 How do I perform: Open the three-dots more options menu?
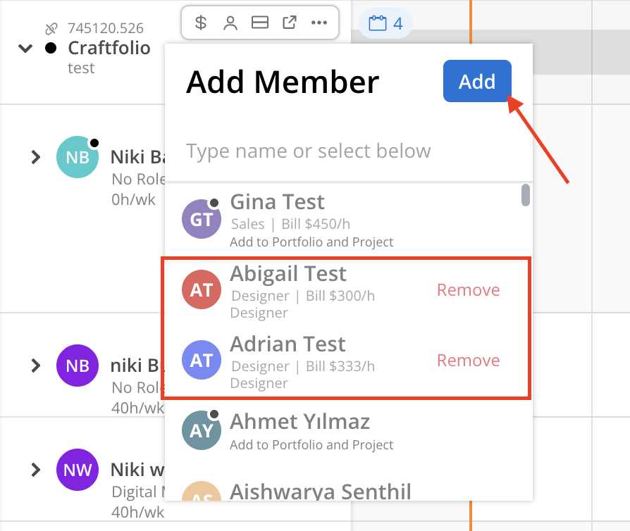tap(319, 23)
